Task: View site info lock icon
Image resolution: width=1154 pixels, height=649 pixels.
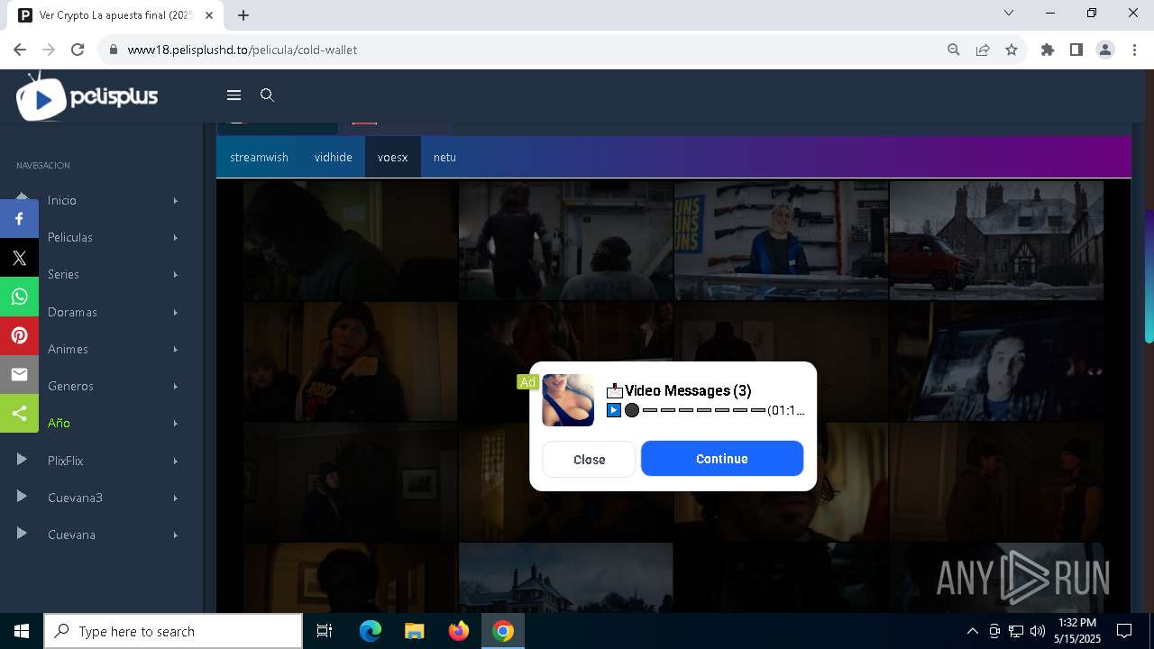Action: pyautogui.click(x=114, y=50)
